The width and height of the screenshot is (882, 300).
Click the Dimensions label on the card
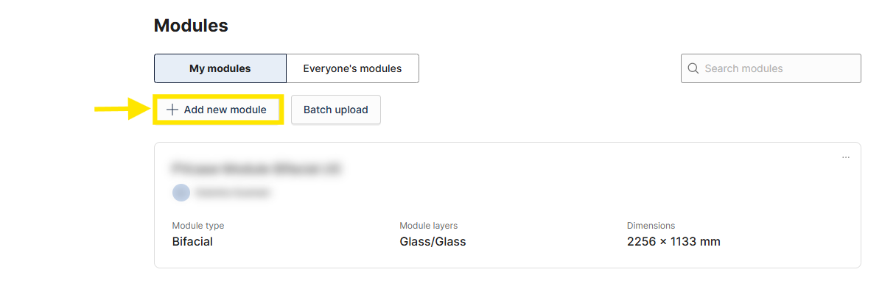(651, 225)
